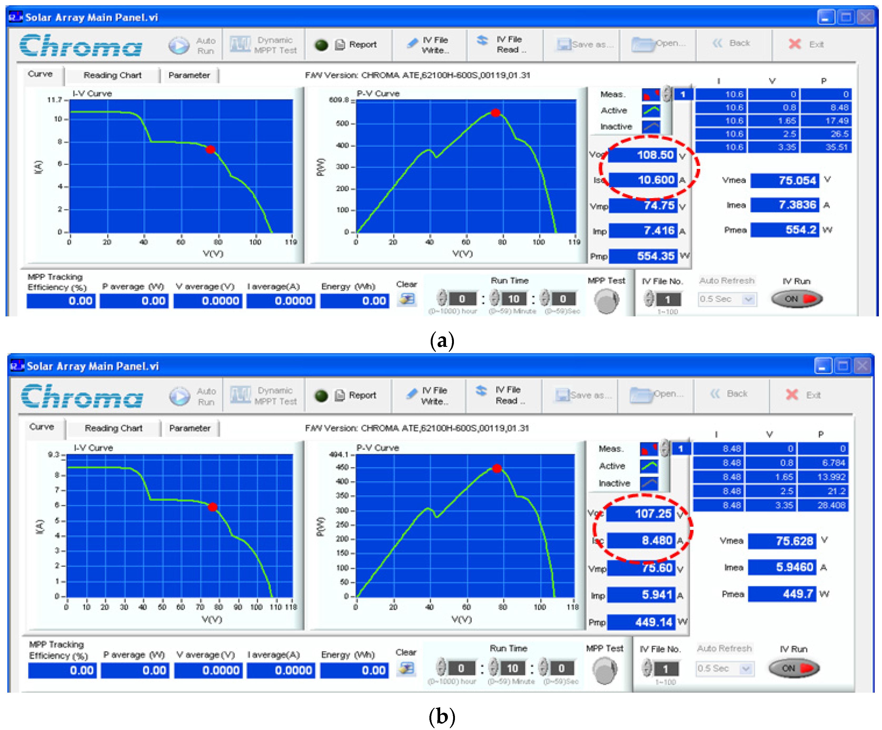
Task: Click the Open folder icon in bottom panel
Action: coord(641,395)
